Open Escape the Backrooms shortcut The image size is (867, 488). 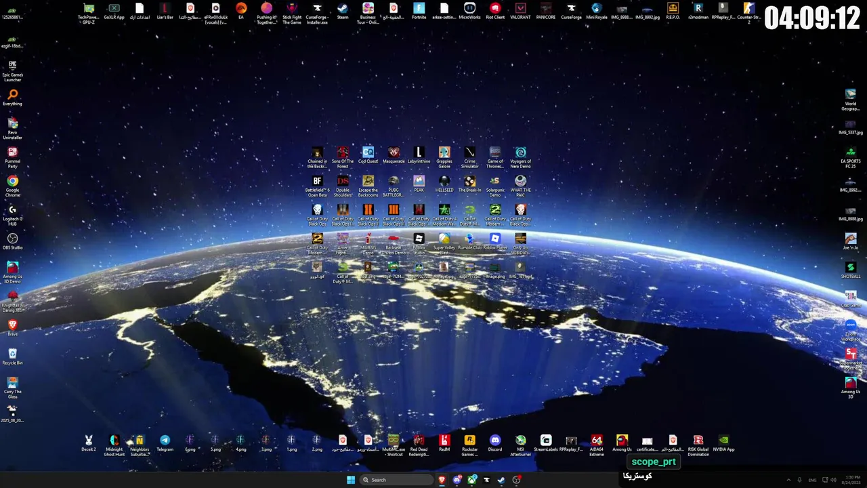[368, 186]
